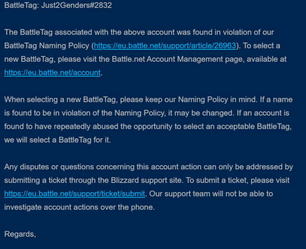This screenshot has width=306, height=249.
Task: Open the eu.battle.net/account link
Action: point(52,73)
